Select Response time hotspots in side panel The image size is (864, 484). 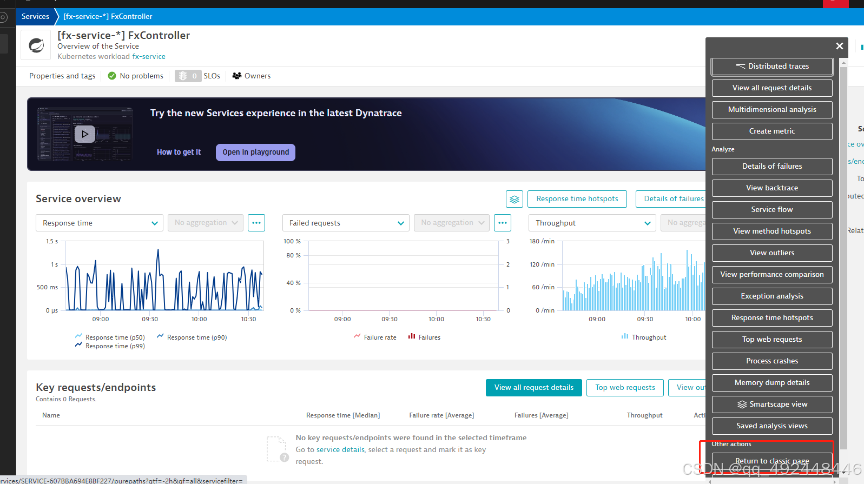click(772, 318)
